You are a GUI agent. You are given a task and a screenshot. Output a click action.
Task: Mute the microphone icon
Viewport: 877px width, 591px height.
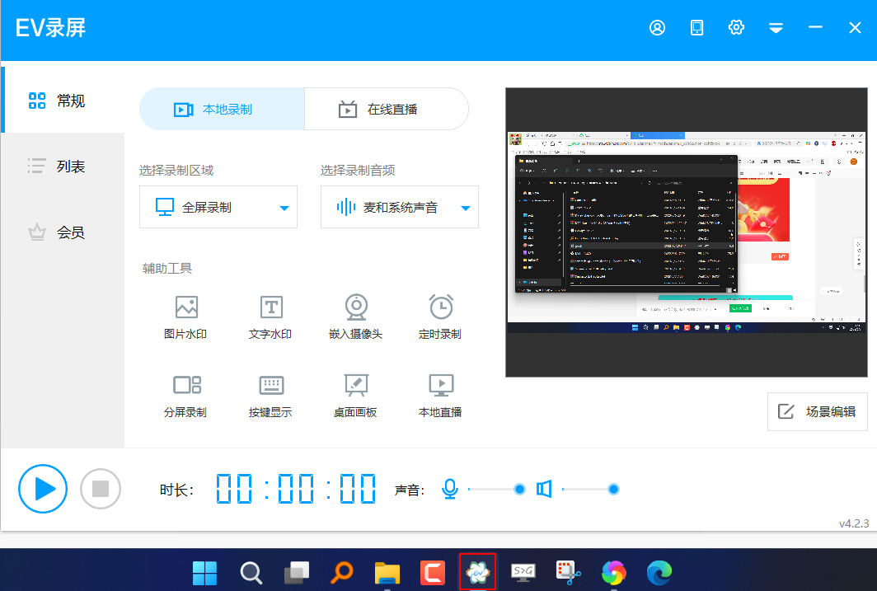tap(450, 490)
